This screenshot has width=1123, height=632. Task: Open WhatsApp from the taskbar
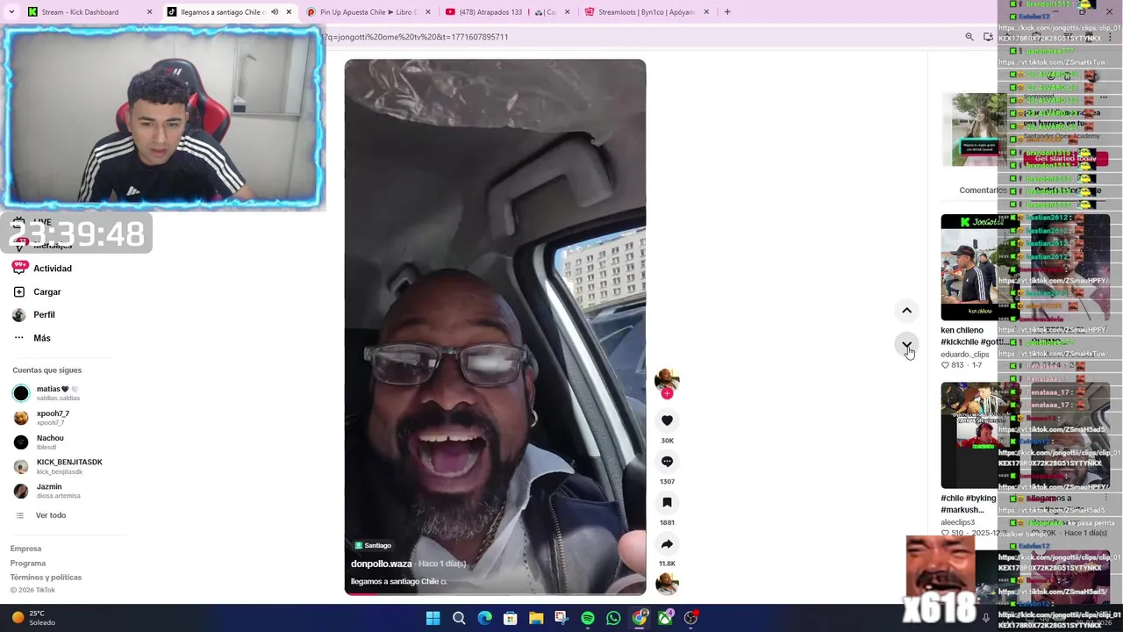(x=613, y=619)
